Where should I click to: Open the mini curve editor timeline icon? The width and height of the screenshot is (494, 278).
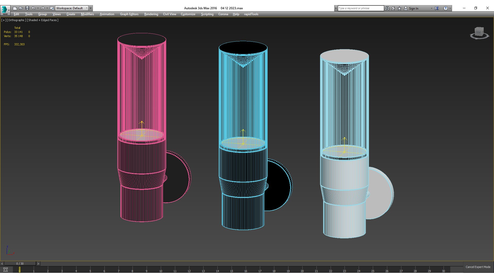(5, 270)
